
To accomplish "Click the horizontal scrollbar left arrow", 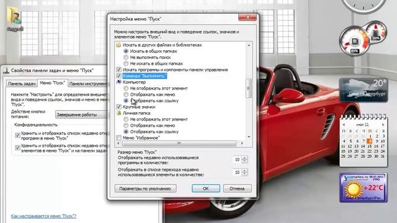I will [x=118, y=143].
